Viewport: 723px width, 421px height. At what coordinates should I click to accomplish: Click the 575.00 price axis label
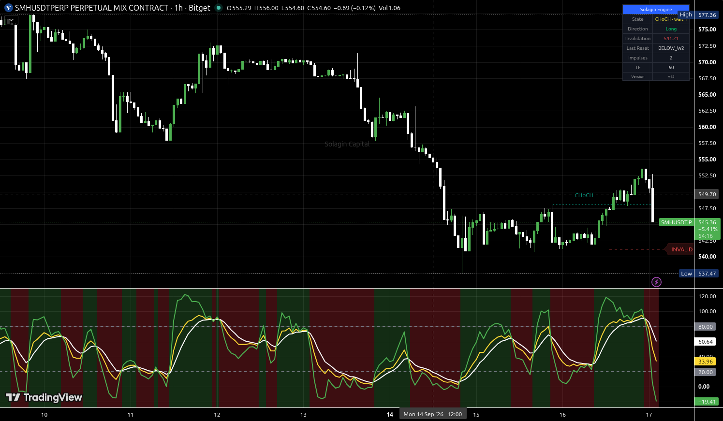click(x=707, y=29)
